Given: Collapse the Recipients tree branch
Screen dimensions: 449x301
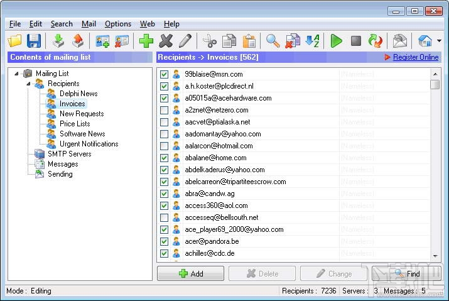Looking at the screenshot, I should (28, 84).
